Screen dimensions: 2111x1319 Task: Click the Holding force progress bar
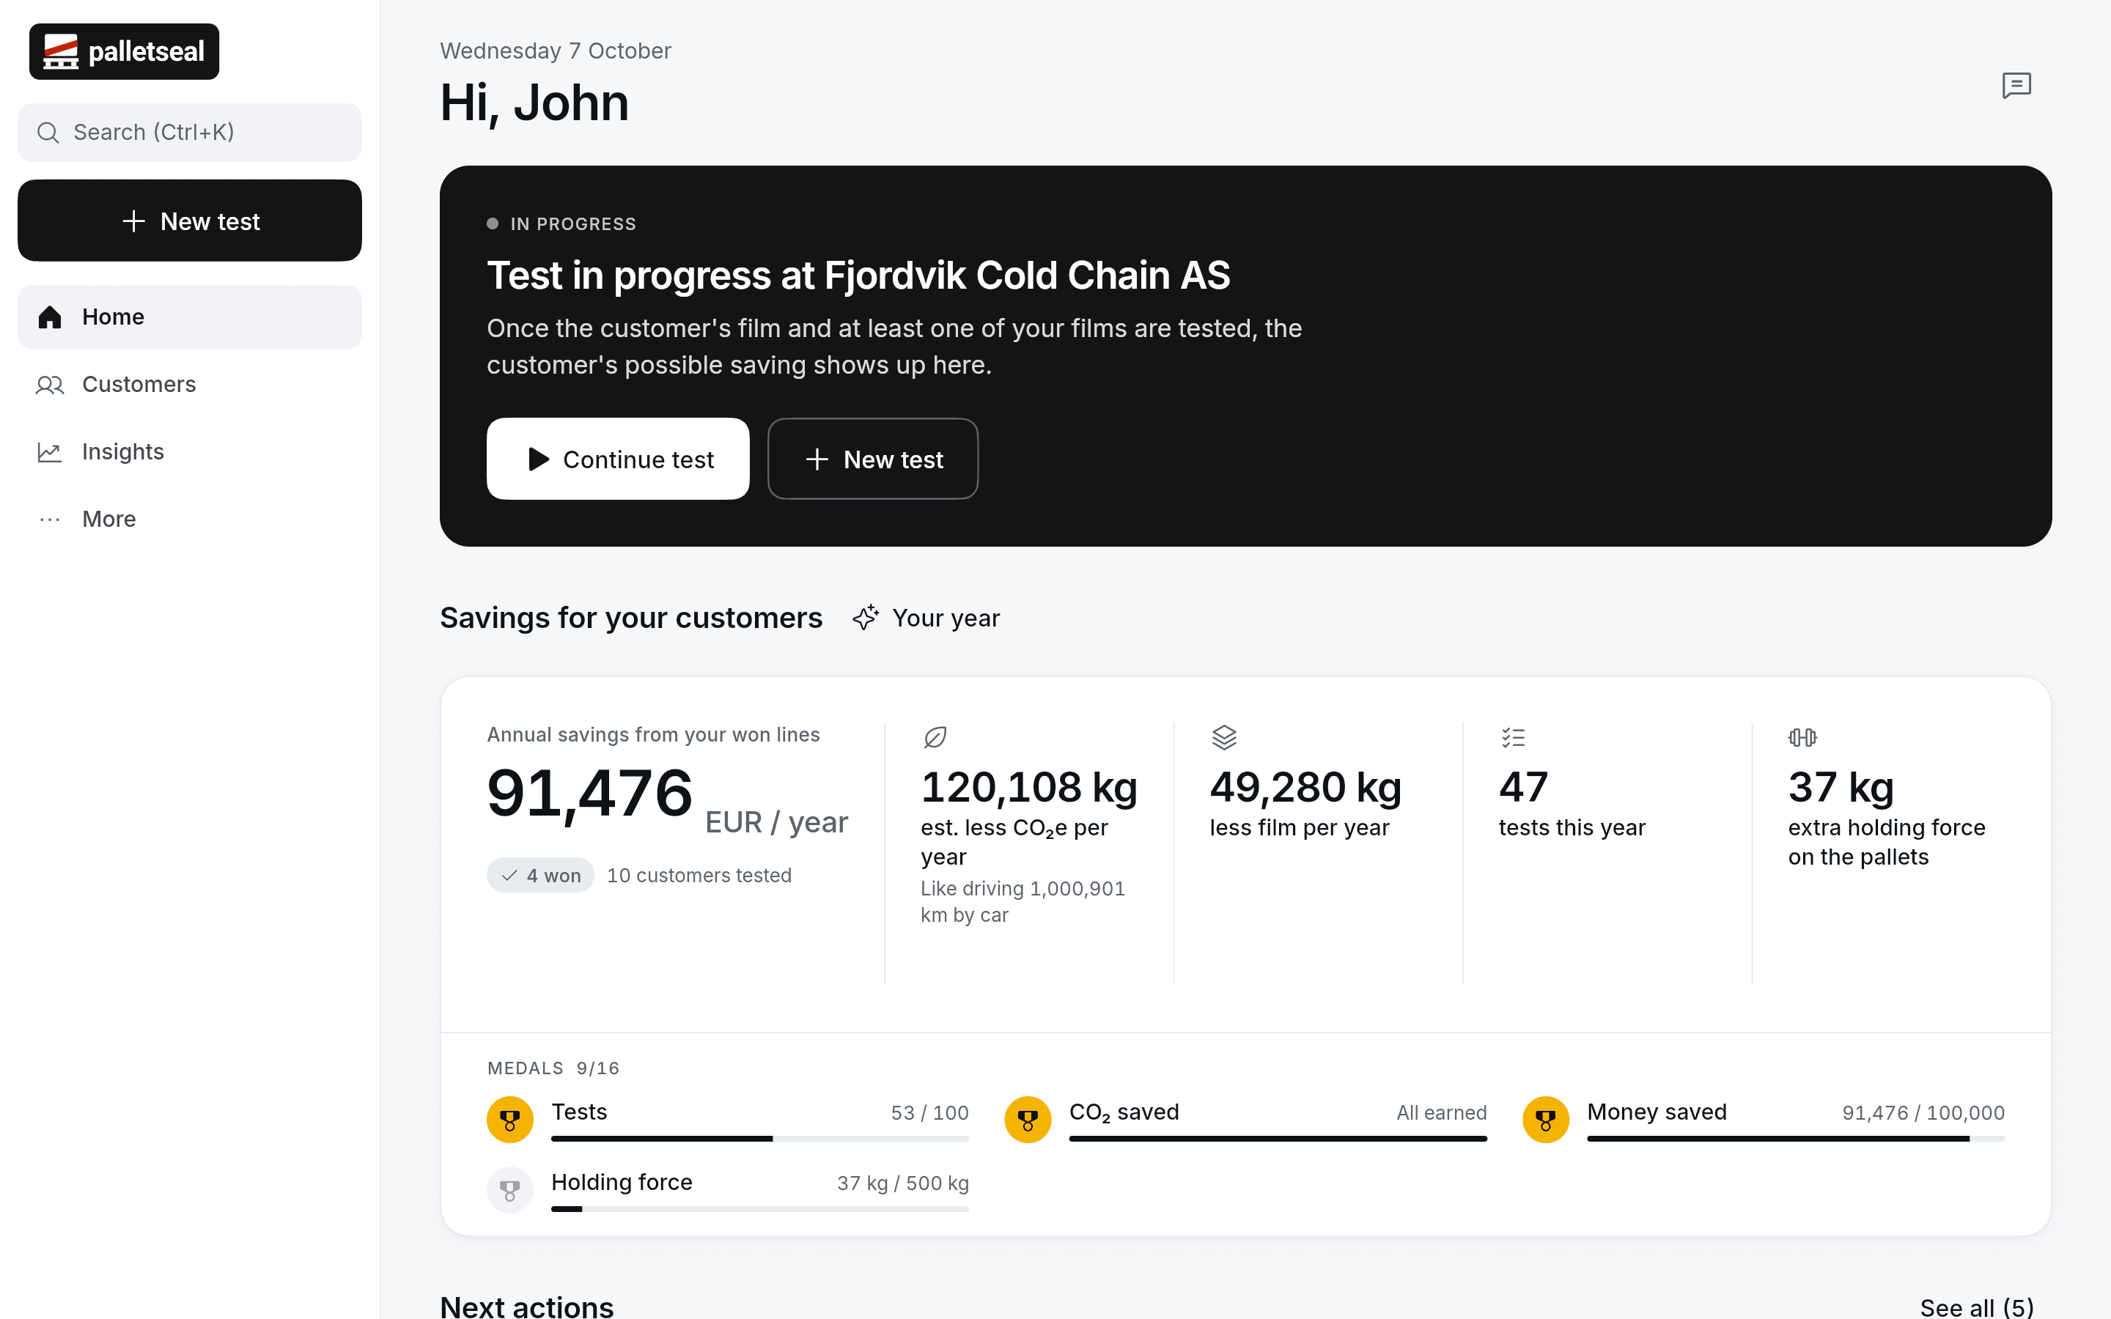pyautogui.click(x=760, y=1209)
